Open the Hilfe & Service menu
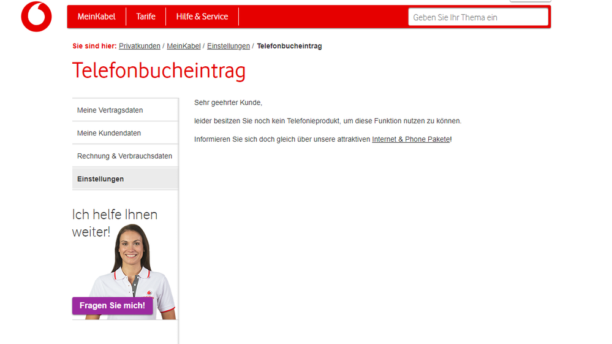Viewport: 612px width, 344px height. (202, 17)
